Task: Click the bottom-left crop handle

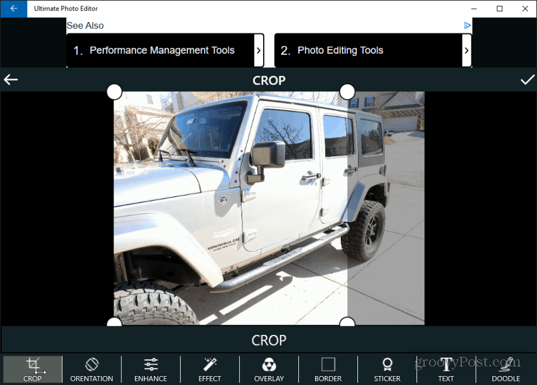Action: [x=115, y=322]
